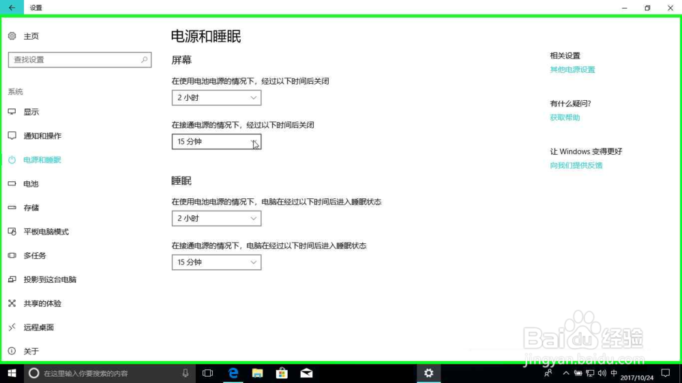This screenshot has height=383, width=682.
Task: Open 获取帮助 link
Action: tap(565, 117)
